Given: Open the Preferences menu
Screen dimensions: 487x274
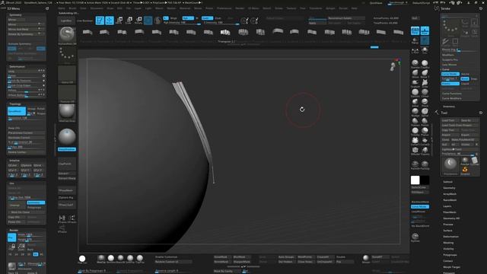Looking at the screenshot, I should pos(224,8).
